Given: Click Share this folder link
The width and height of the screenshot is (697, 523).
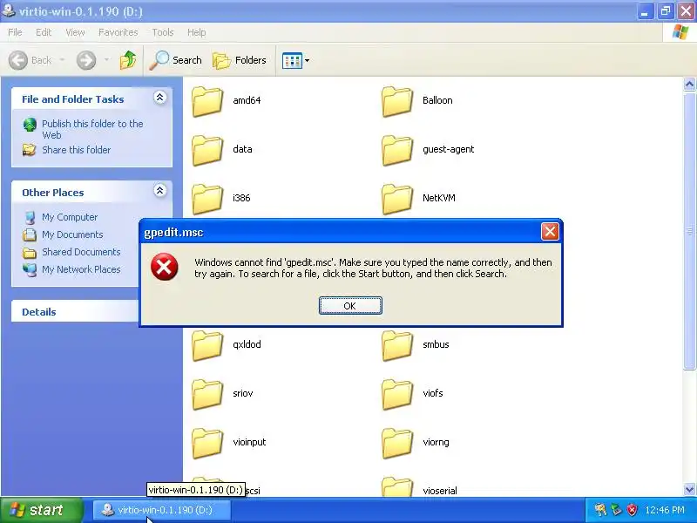Looking at the screenshot, I should (76, 150).
